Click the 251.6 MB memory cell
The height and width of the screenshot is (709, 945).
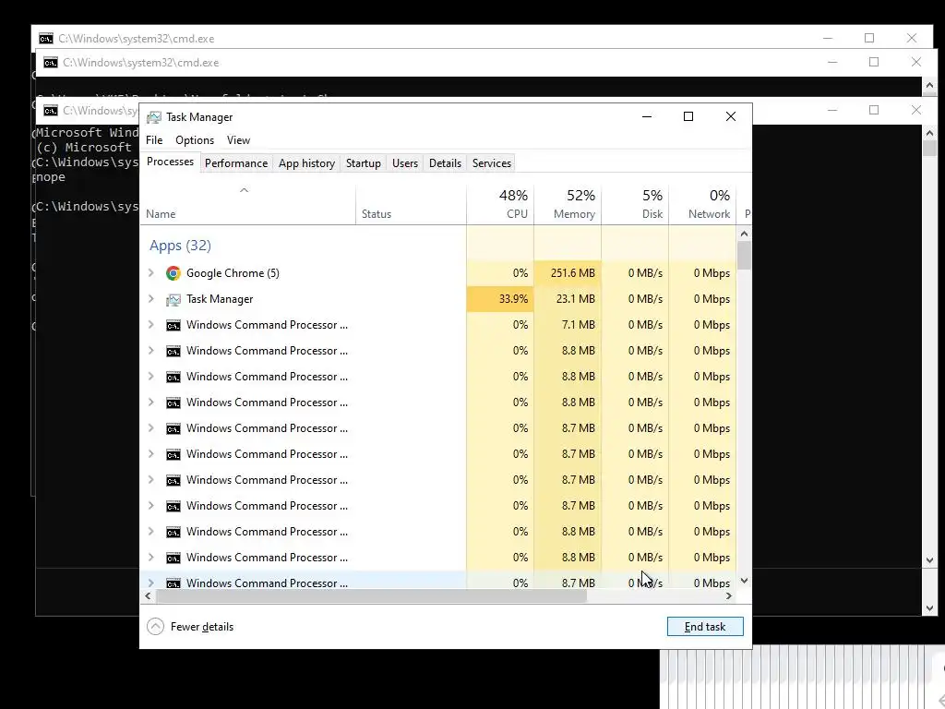[568, 273]
